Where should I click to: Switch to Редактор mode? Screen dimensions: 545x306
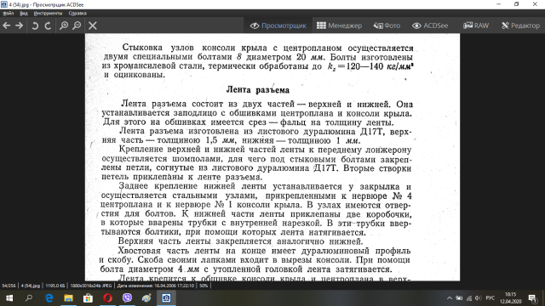tap(520, 25)
